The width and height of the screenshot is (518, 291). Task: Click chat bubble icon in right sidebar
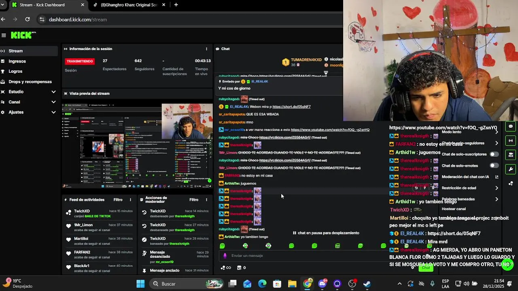click(x=511, y=127)
